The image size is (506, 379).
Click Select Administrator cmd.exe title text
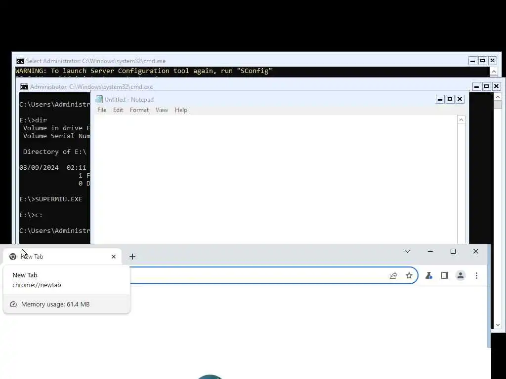[x=96, y=61]
